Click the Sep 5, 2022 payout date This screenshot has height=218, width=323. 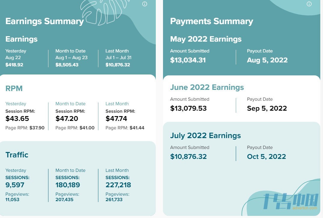pos(267,108)
